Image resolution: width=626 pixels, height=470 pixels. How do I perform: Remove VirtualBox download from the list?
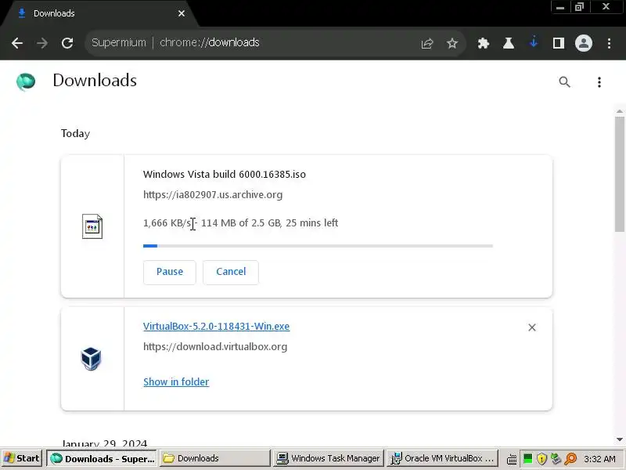[532, 327]
